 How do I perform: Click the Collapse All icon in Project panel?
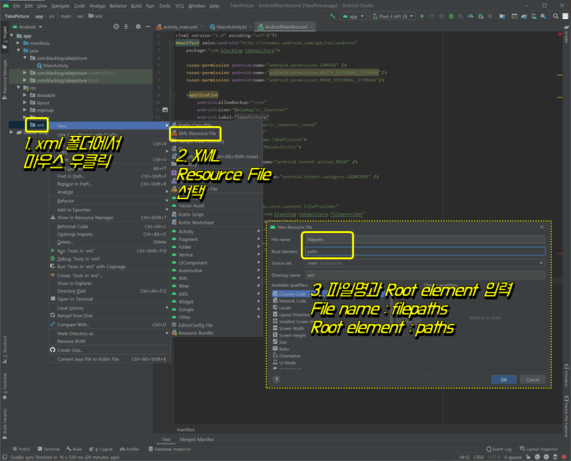coord(126,27)
